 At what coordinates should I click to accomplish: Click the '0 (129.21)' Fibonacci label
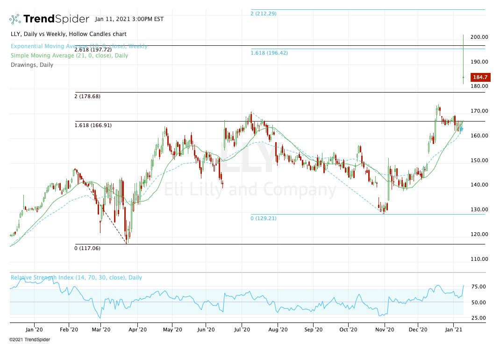(264, 218)
